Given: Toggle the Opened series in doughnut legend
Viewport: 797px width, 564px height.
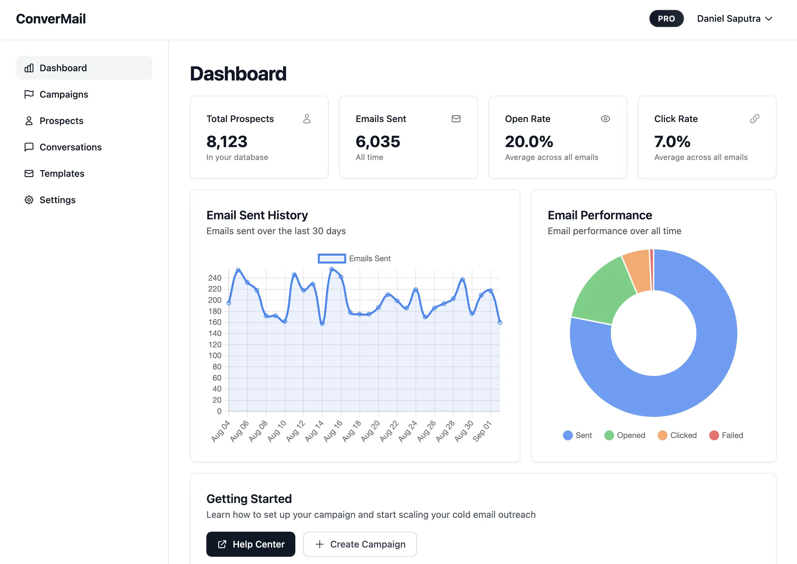Looking at the screenshot, I should click(x=625, y=435).
